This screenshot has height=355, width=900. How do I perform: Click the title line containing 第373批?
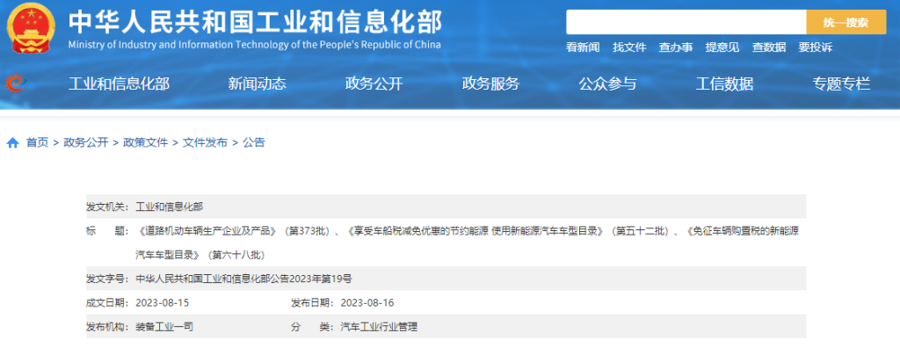468,231
